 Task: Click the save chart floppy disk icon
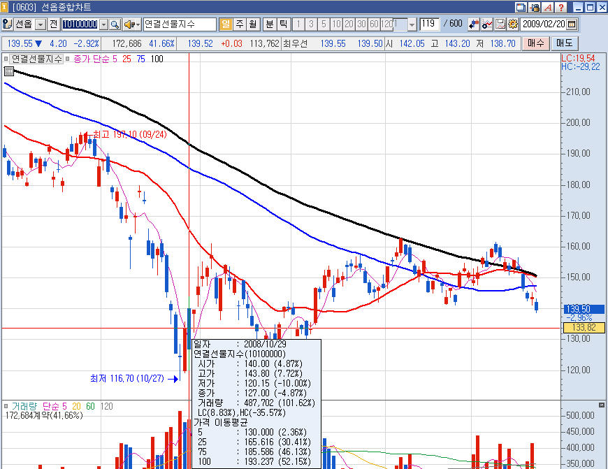point(500,24)
